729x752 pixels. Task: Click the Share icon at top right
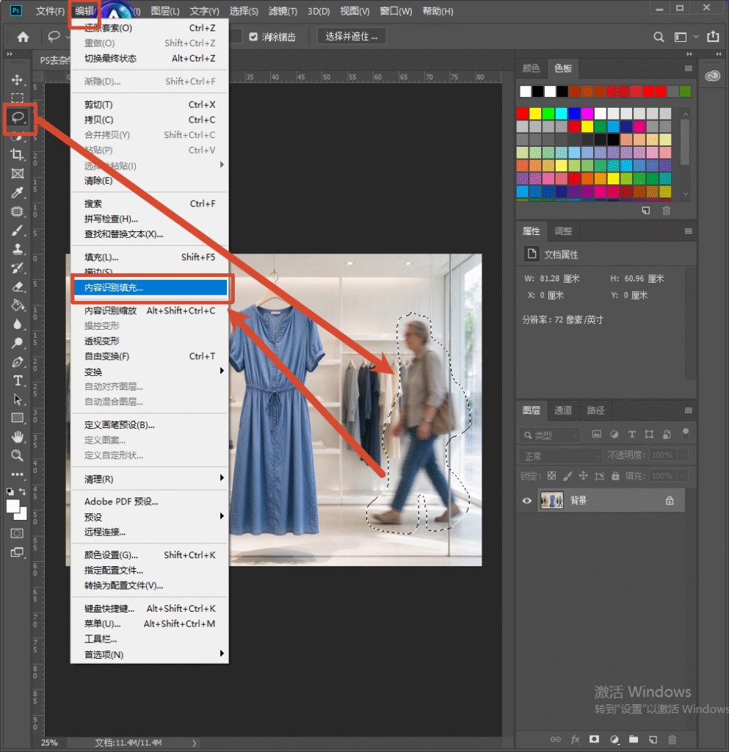point(713,37)
